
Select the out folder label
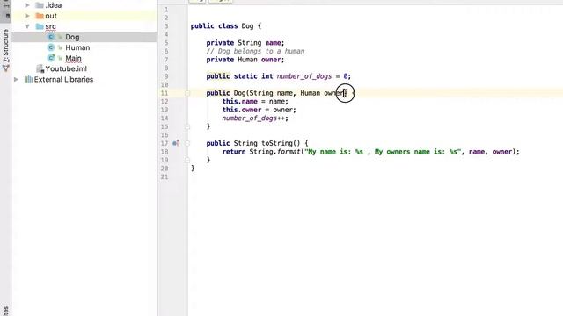[x=51, y=16]
